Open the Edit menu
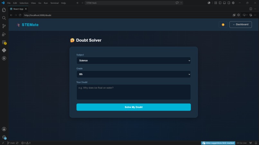This screenshot has width=259, height=145. 15,3
